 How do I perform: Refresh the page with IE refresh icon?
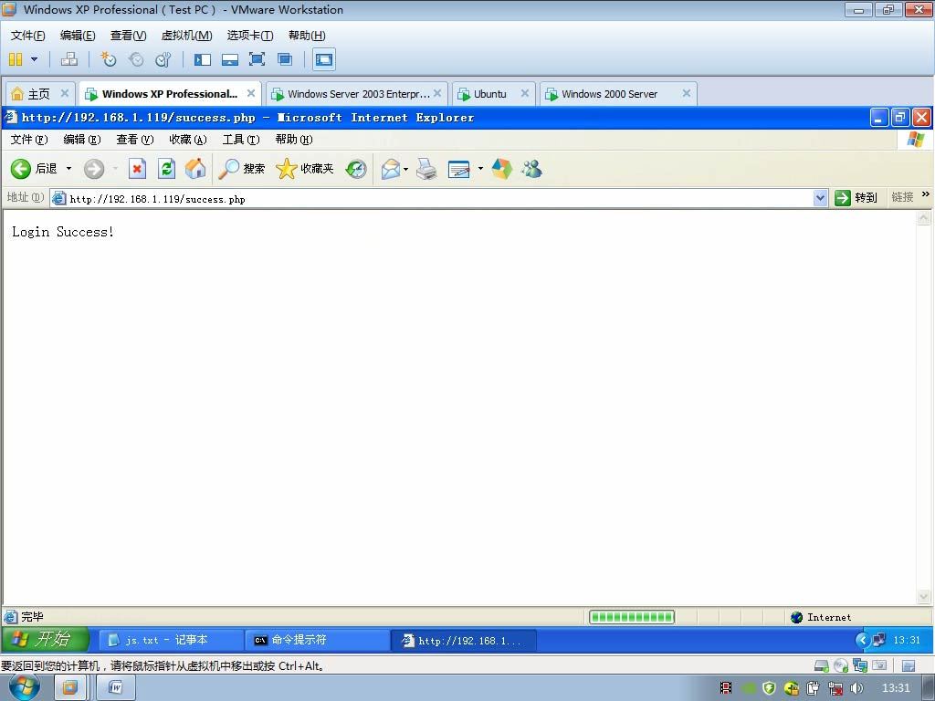coord(166,169)
